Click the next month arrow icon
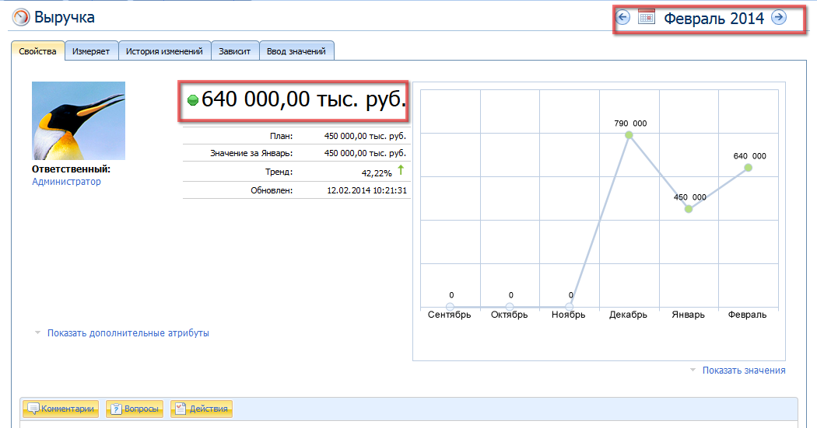817x428 pixels. (x=778, y=18)
